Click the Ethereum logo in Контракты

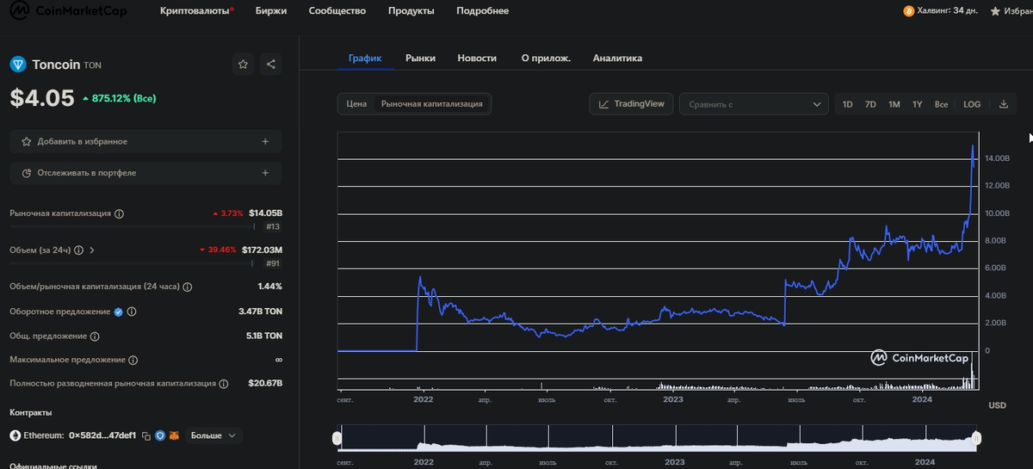15,436
